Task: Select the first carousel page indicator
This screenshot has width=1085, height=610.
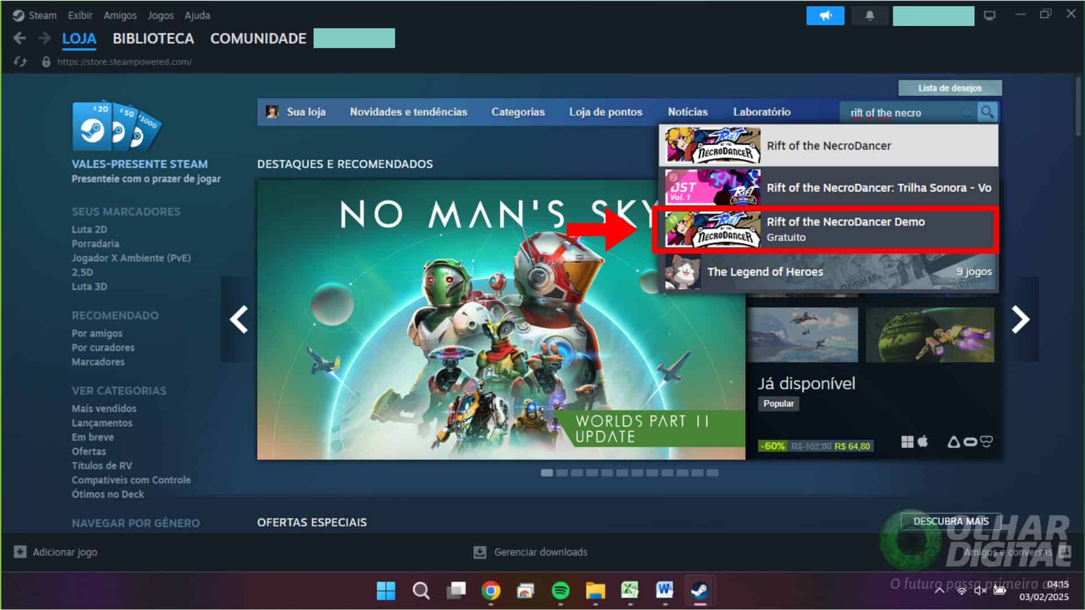Action: 546,473
